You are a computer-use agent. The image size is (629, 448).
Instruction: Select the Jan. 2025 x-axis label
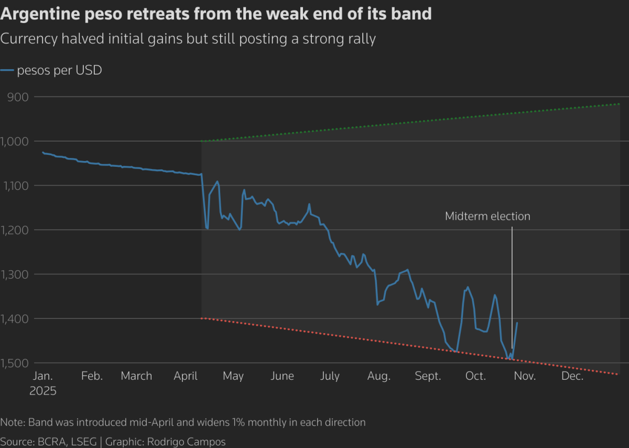pyautogui.click(x=44, y=383)
